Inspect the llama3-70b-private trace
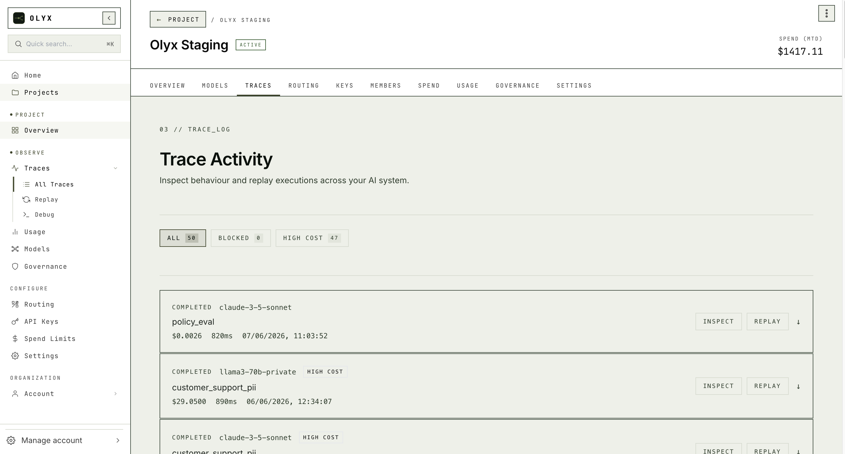The image size is (845, 454). point(718,386)
